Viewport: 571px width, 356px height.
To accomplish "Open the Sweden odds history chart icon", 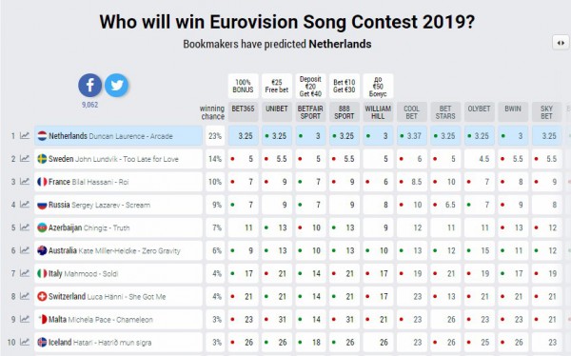I will (x=25, y=159).
